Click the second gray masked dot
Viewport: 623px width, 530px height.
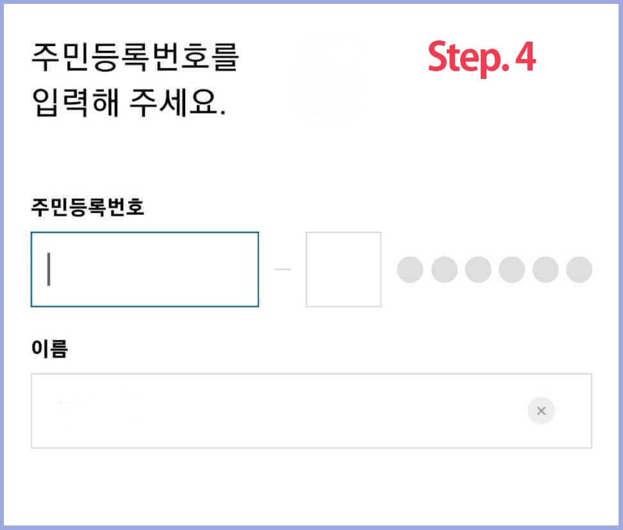coord(444,269)
